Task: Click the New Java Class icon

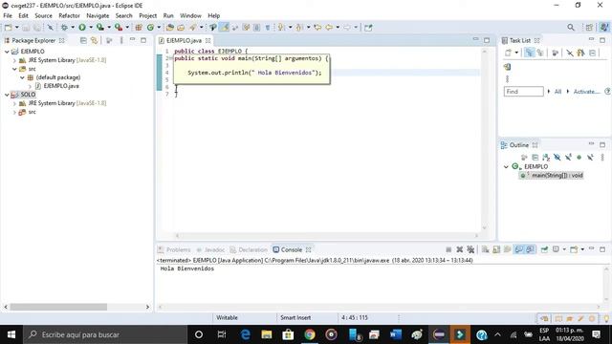Action: coord(150,28)
